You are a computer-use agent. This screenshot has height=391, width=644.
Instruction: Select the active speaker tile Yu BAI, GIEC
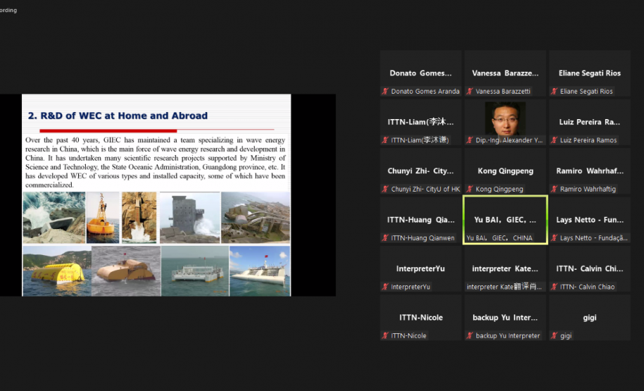505,220
